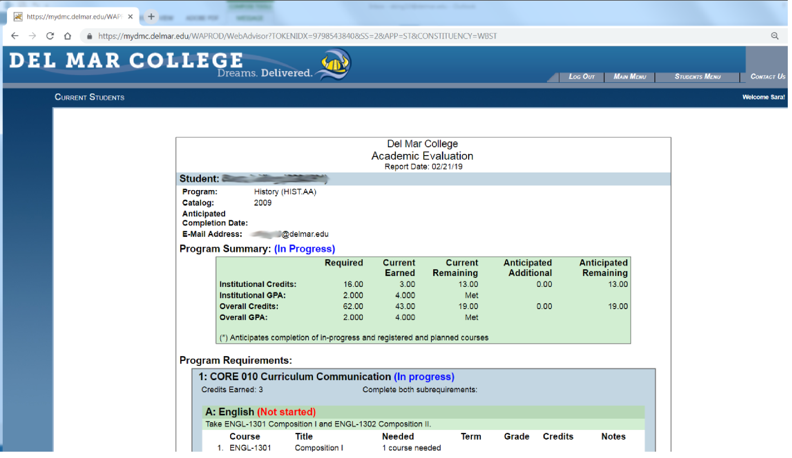Screen dimensions: 792x458
Task: Click the lock icon in address bar
Action: (90, 36)
